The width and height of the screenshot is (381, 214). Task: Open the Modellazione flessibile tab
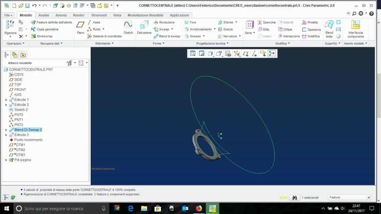click(146, 15)
